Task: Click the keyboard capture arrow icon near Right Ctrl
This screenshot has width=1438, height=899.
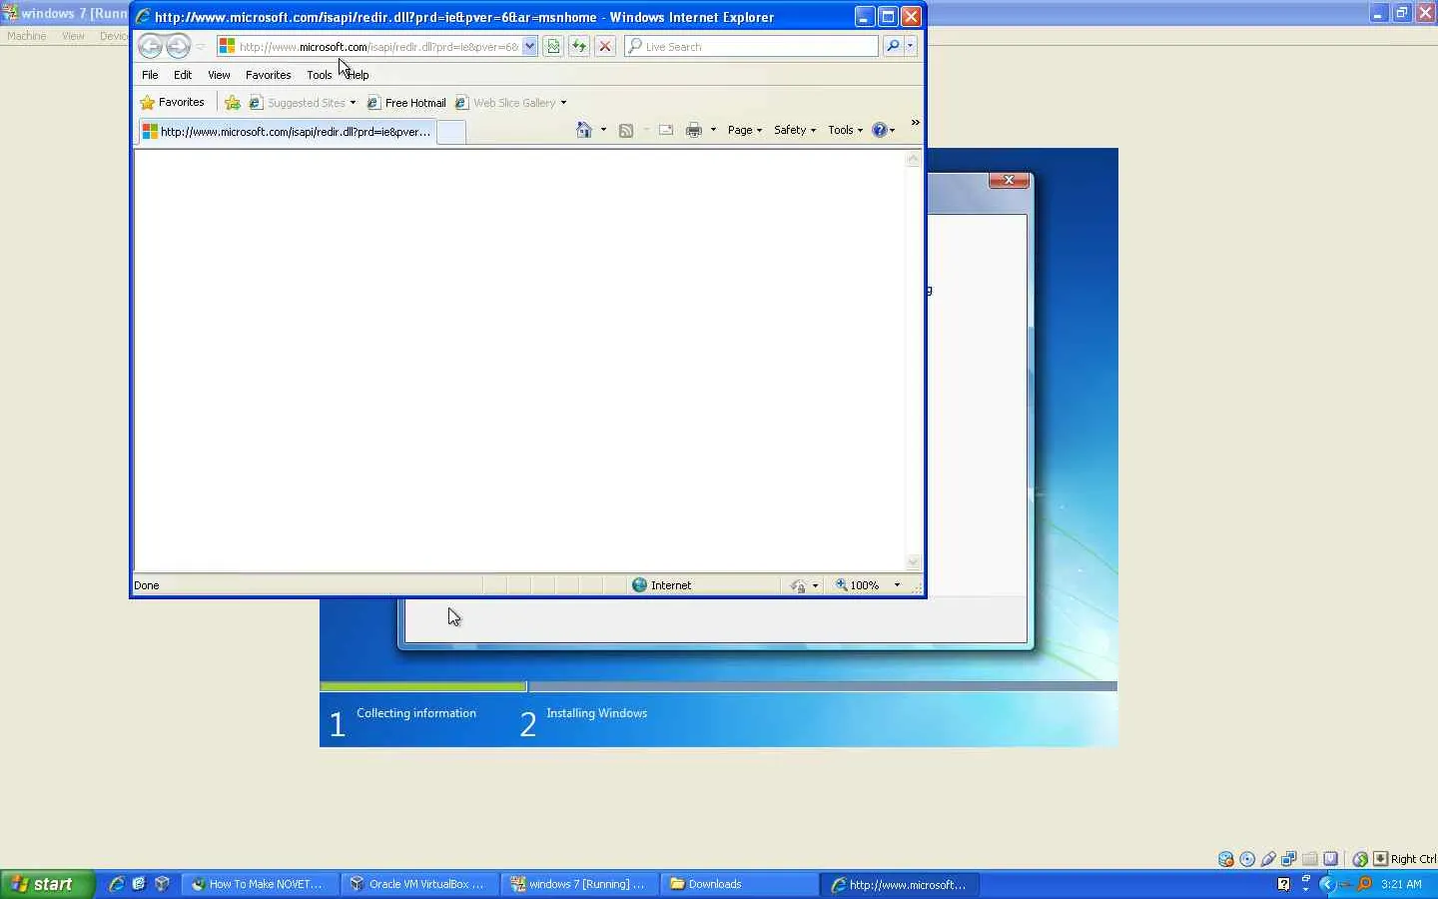Action: [1380, 859]
